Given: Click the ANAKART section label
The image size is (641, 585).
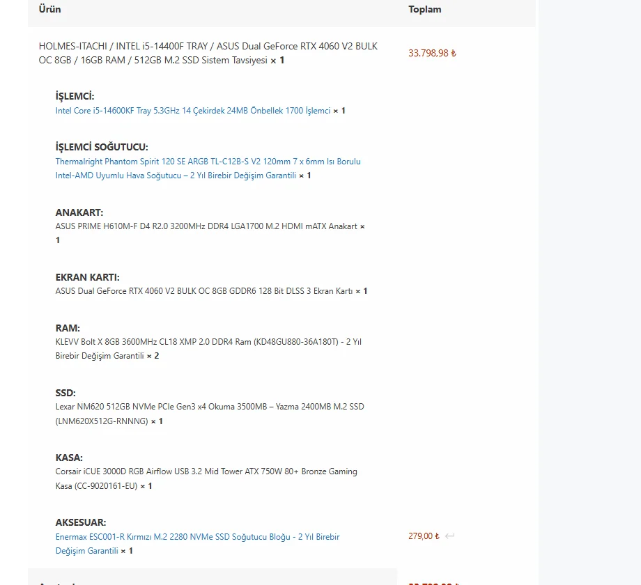Looking at the screenshot, I should point(79,212).
